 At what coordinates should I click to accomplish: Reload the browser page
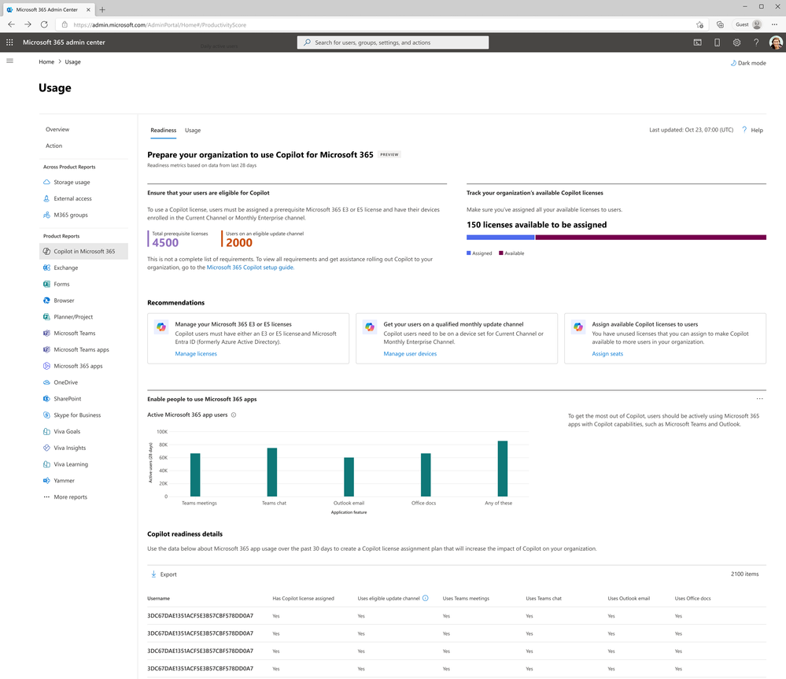(x=44, y=24)
